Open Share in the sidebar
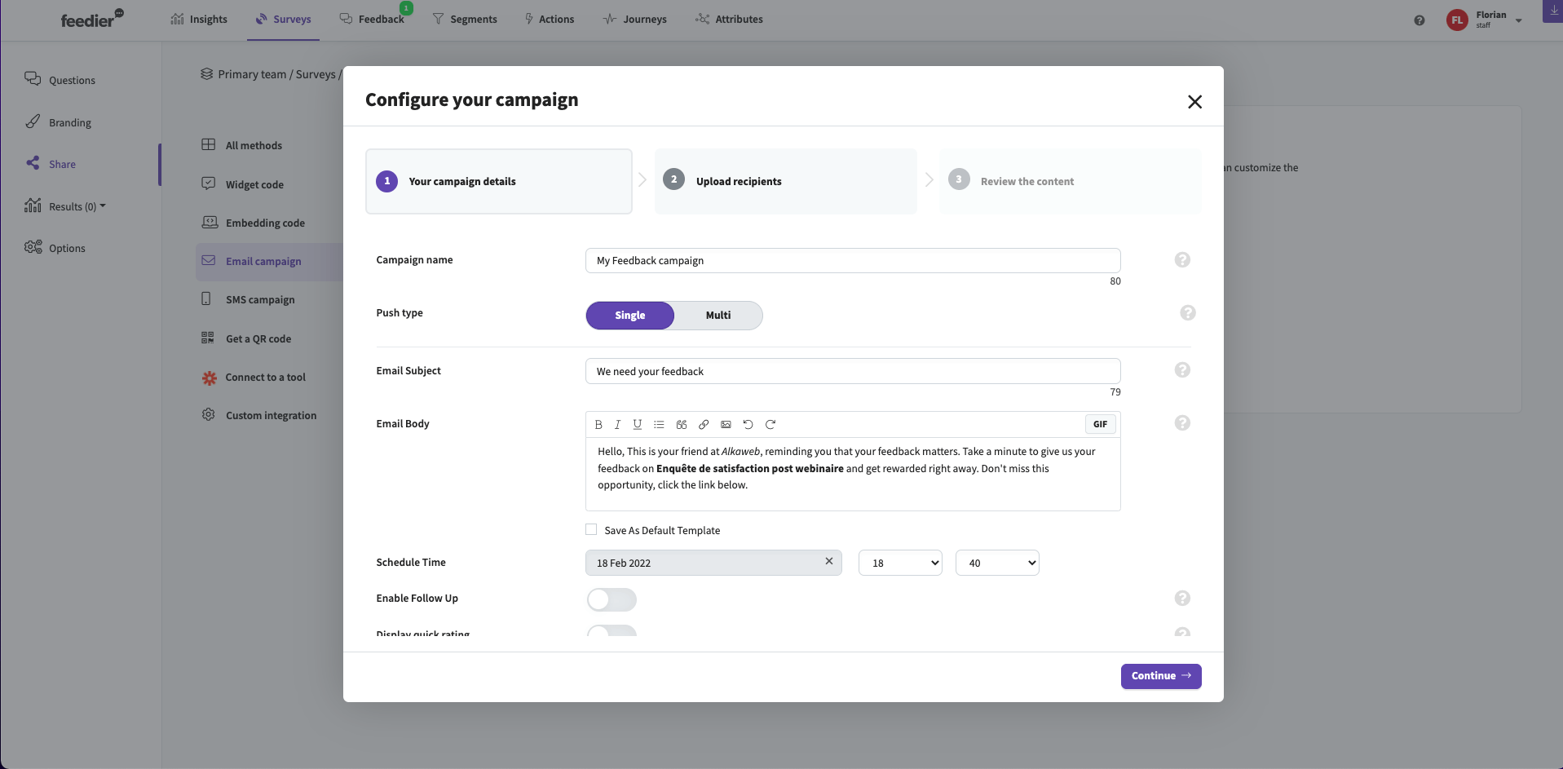 click(51, 164)
